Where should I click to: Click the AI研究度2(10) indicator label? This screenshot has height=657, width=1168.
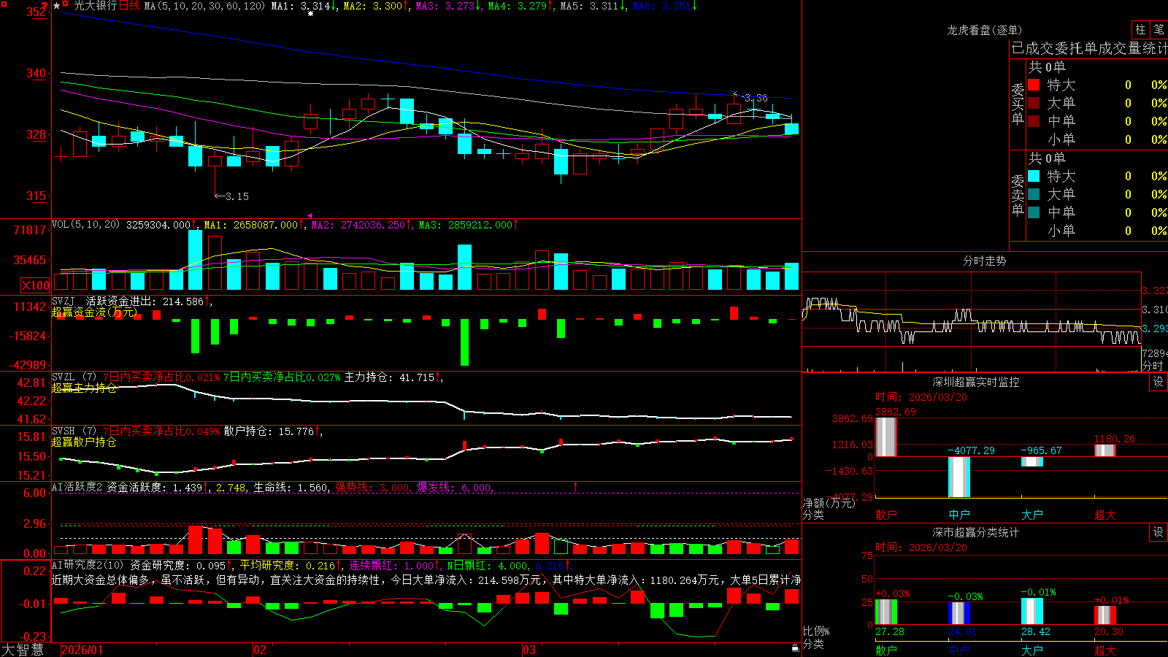88,565
